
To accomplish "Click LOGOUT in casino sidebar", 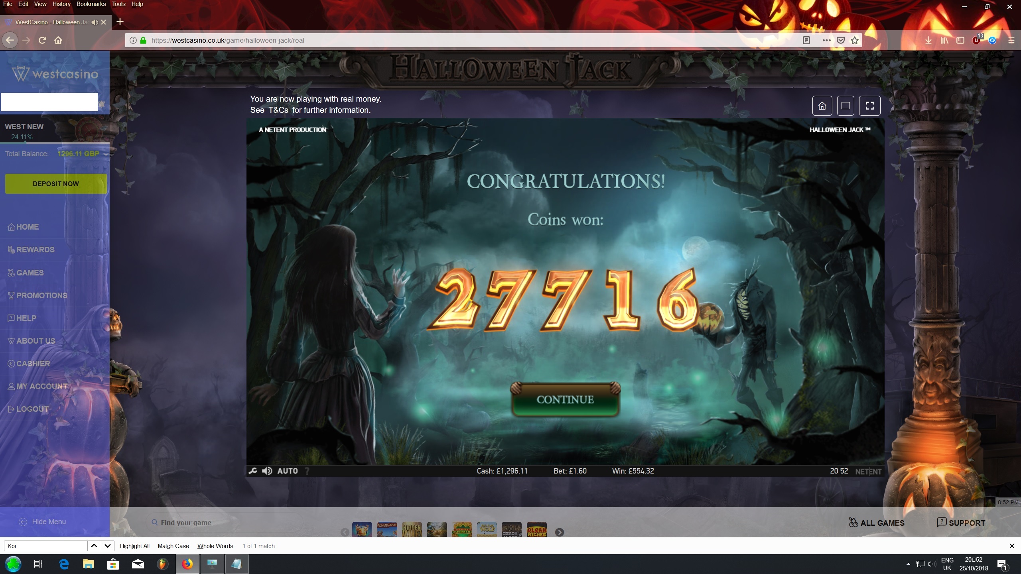I will coord(28,409).
